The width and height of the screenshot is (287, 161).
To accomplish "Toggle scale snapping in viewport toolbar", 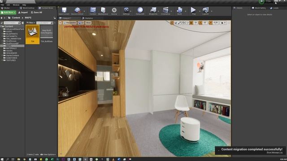I will 210,23.
